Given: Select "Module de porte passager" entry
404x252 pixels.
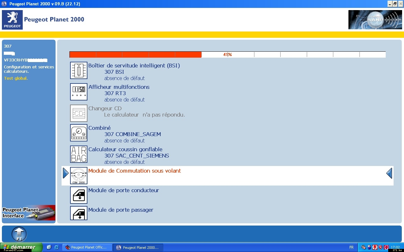Looking at the screenshot, I should (121, 210).
